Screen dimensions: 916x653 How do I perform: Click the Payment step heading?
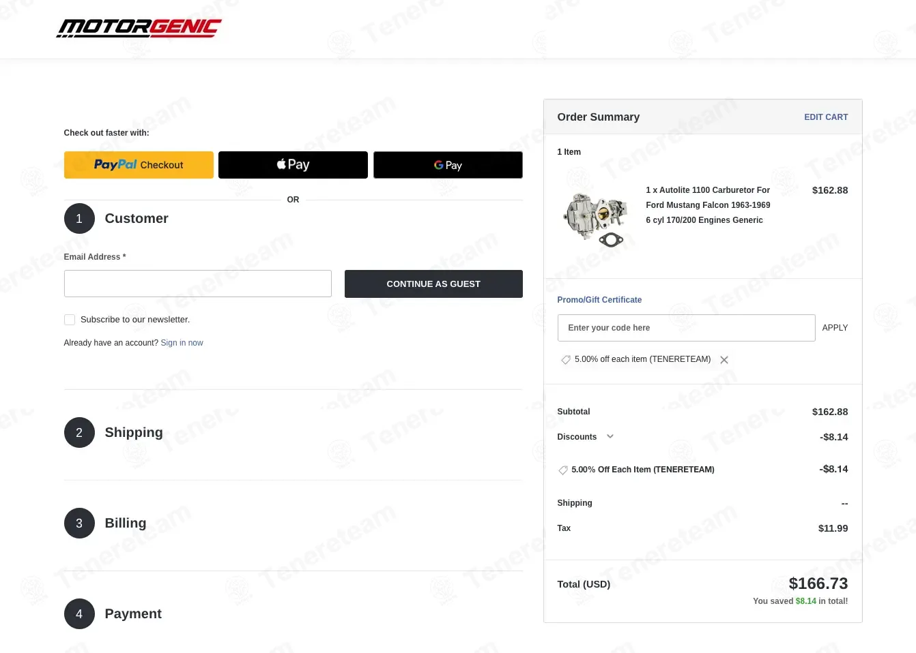click(x=133, y=614)
